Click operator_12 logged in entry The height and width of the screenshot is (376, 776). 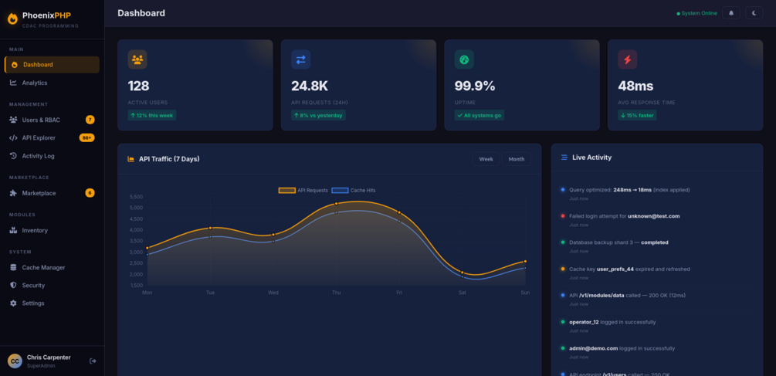click(x=657, y=326)
